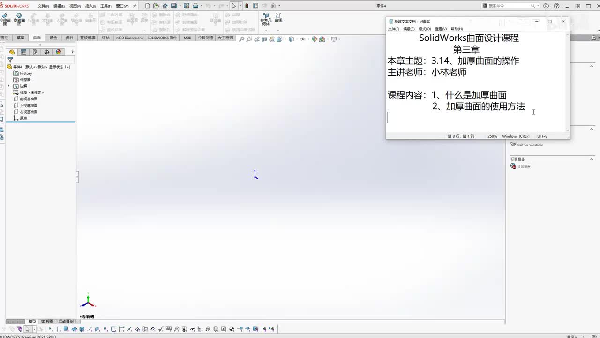Switch to the 3D 视图 bottom tab
Screen dimensions: 600x338
[x=47, y=322]
